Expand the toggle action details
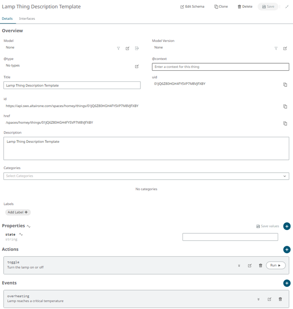The image size is (293, 309). [239, 266]
